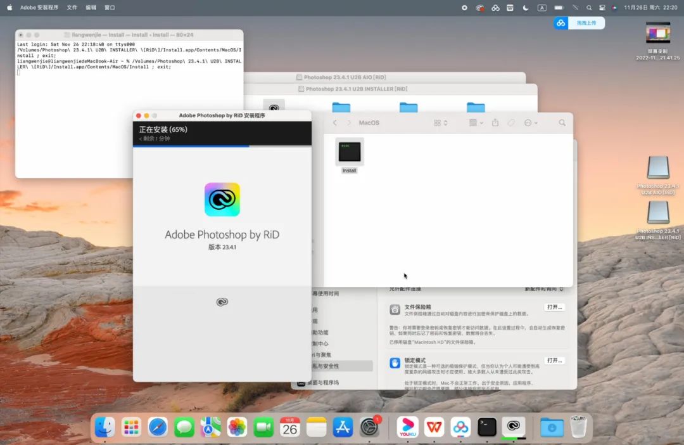The height and width of the screenshot is (445, 684).
Task: Click the Finder tags icon
Action: tap(511, 123)
